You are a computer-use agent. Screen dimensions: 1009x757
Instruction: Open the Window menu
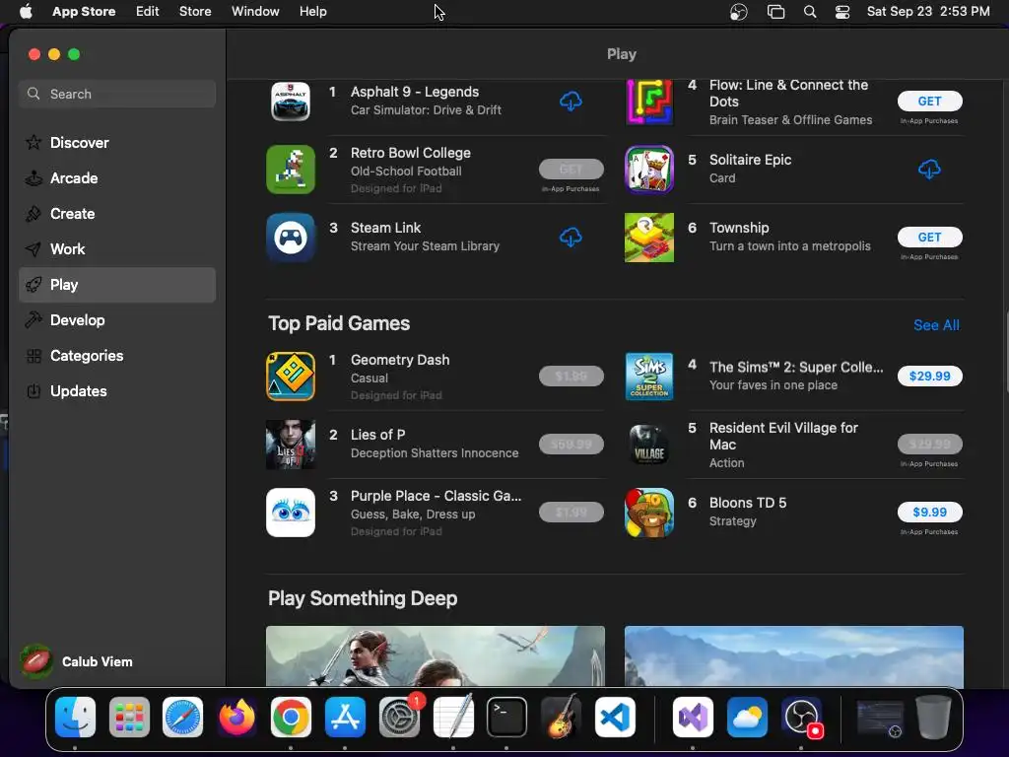tap(255, 12)
